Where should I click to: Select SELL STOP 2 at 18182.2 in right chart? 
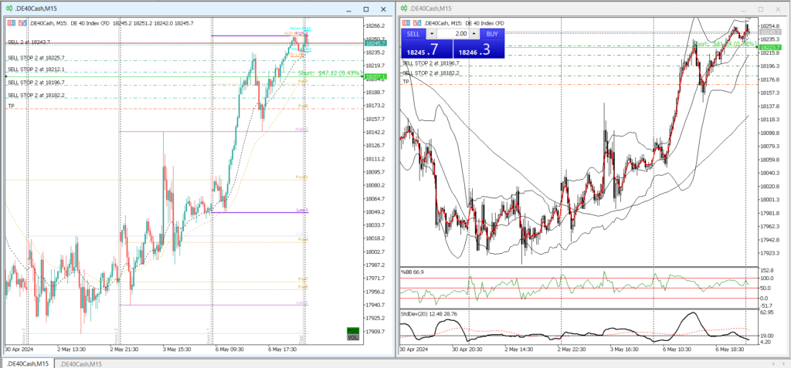(431, 73)
